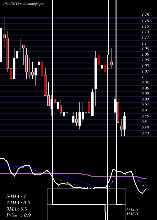Click the 1.05 price axis label
Image resolution: width=157 pixels, height=220 pixels.
(x=145, y=60)
